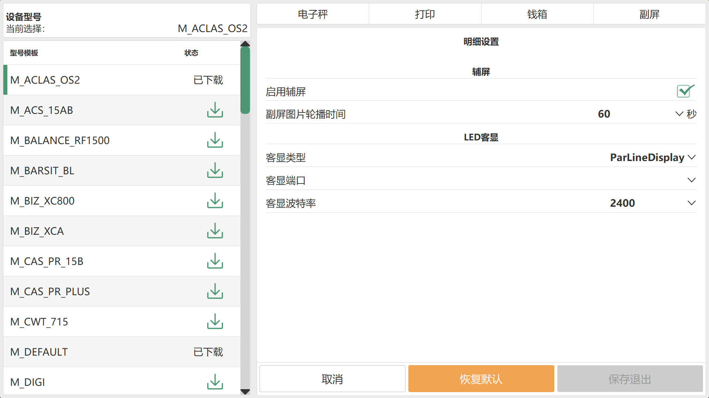Switch to the 电子秤 tab
709x398 pixels.
coord(313,14)
